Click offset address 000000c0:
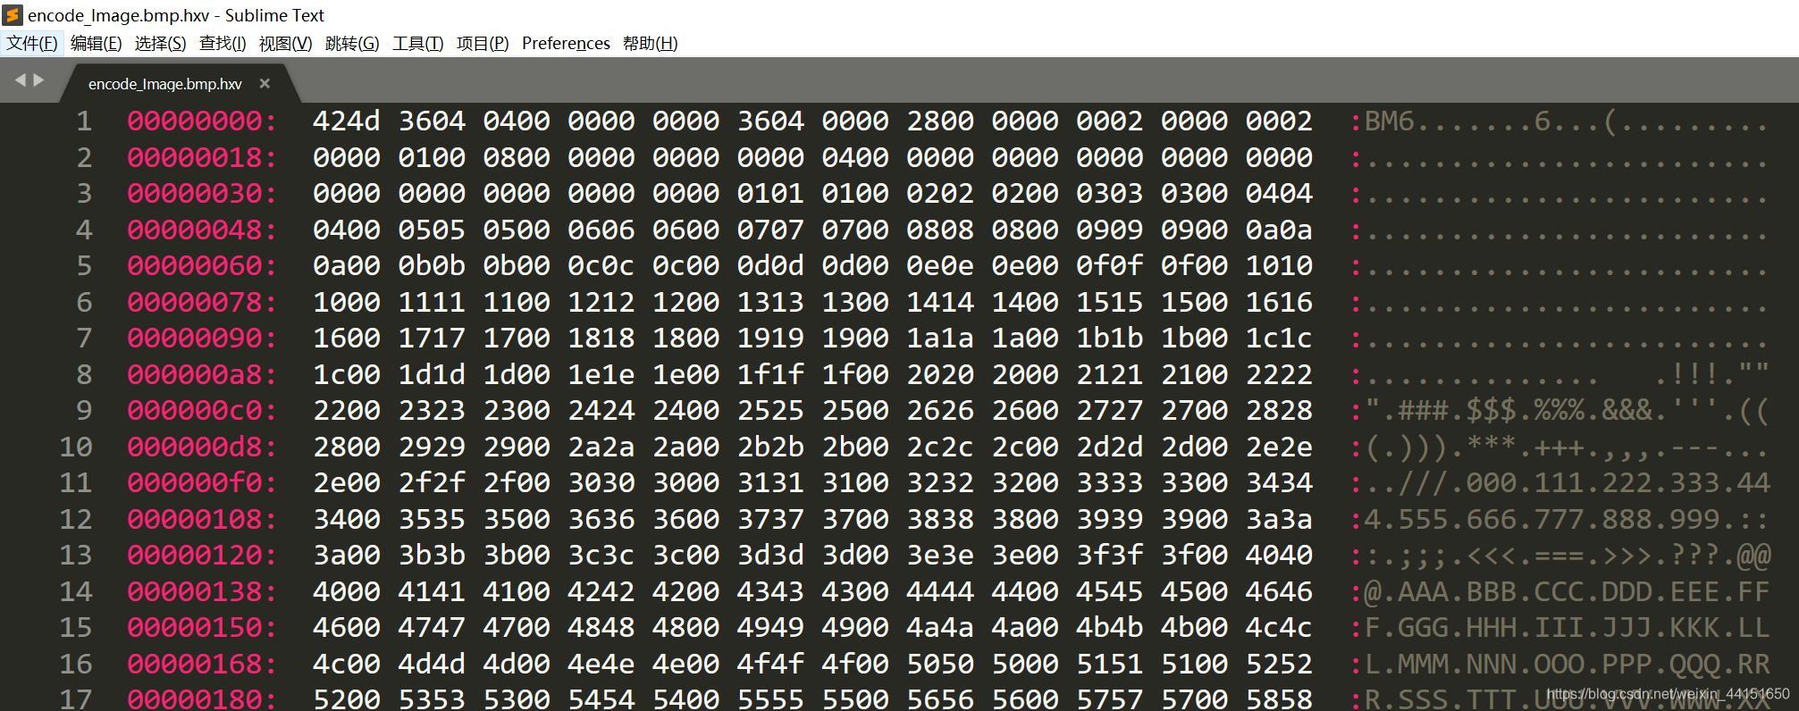Image resolution: width=1799 pixels, height=711 pixels. pos(202,410)
